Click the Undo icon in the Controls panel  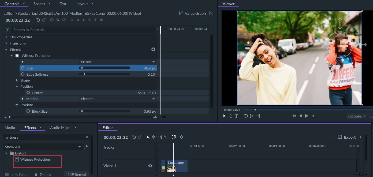pos(38,20)
